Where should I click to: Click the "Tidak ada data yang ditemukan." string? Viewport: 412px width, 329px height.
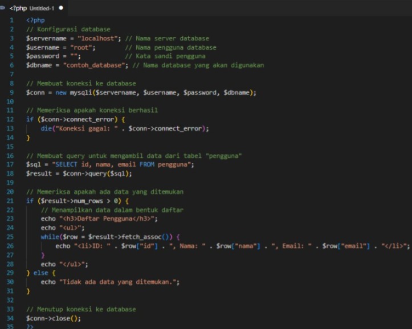[x=118, y=282]
